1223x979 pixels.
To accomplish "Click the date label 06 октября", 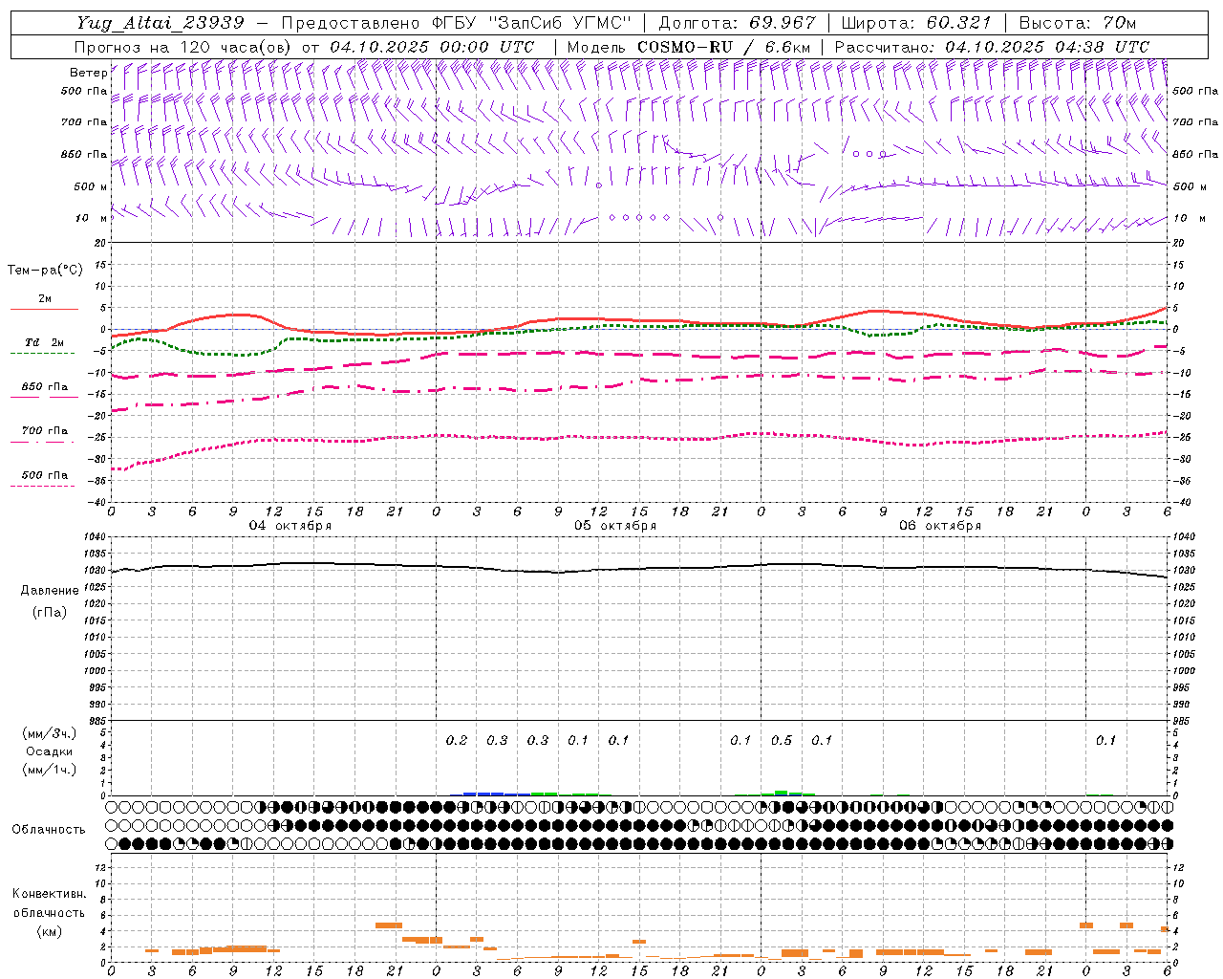I will pyautogui.click(x=940, y=526).
